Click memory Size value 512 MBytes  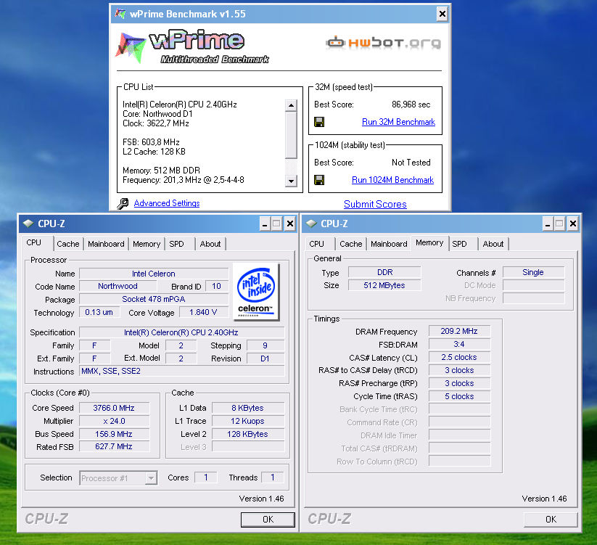coord(384,285)
